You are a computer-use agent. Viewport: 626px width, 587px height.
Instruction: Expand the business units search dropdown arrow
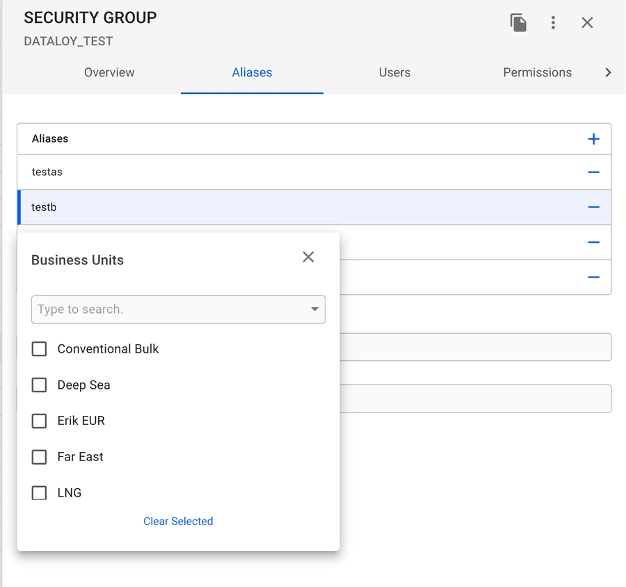[x=314, y=309]
